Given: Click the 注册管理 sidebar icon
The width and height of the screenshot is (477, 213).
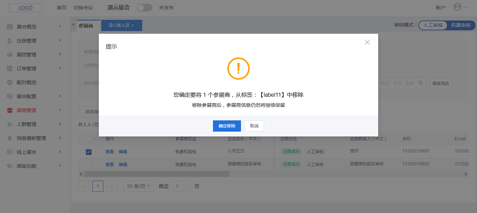Looking at the screenshot, I should point(10,41).
